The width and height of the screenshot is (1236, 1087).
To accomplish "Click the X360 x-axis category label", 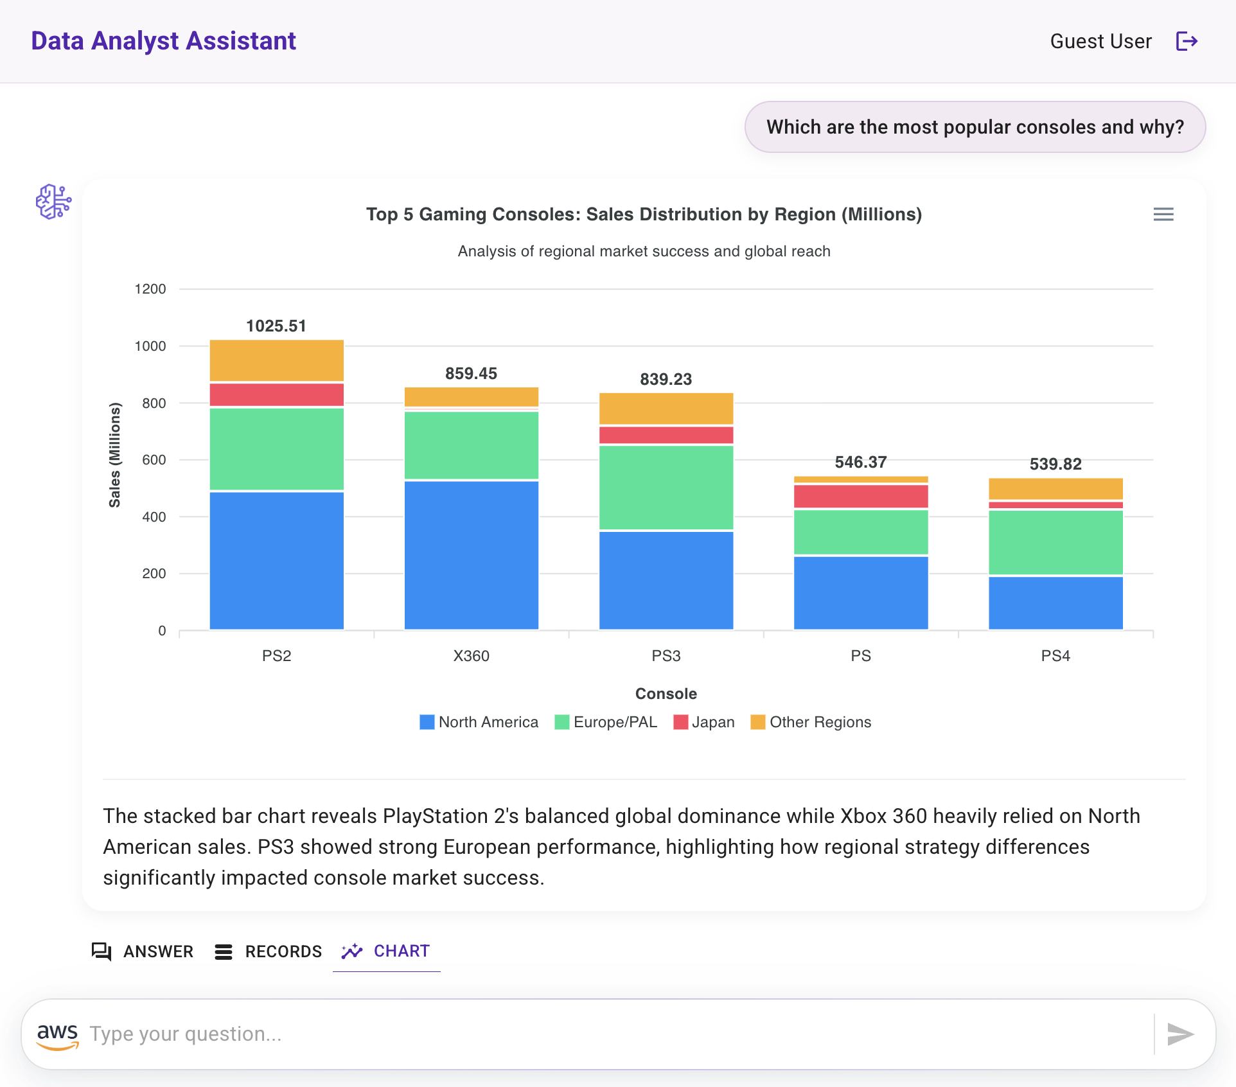I will [x=472, y=656].
